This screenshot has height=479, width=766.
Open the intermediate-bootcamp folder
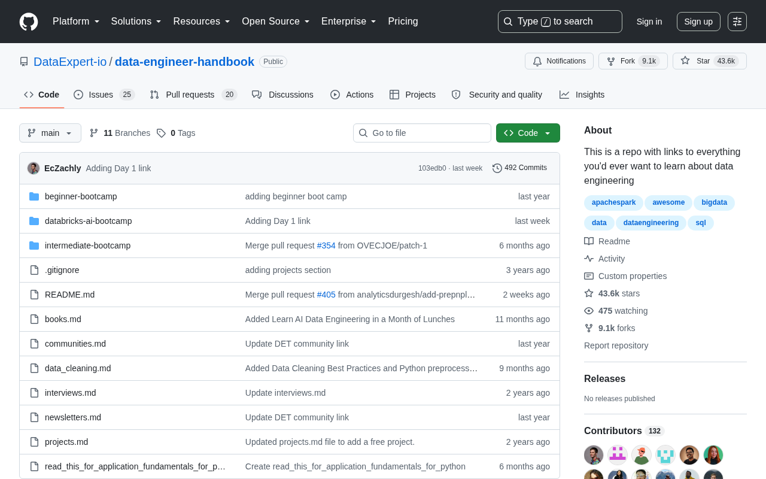[x=87, y=245]
